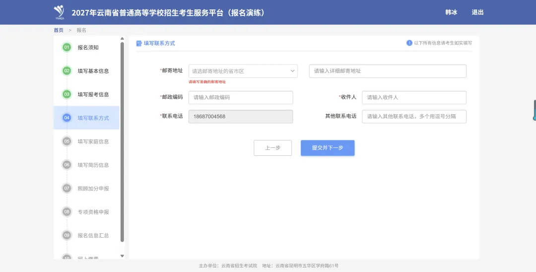Screen dimensions: 536x272
Task: Click the username 韩冰 in header
Action: click(451, 12)
